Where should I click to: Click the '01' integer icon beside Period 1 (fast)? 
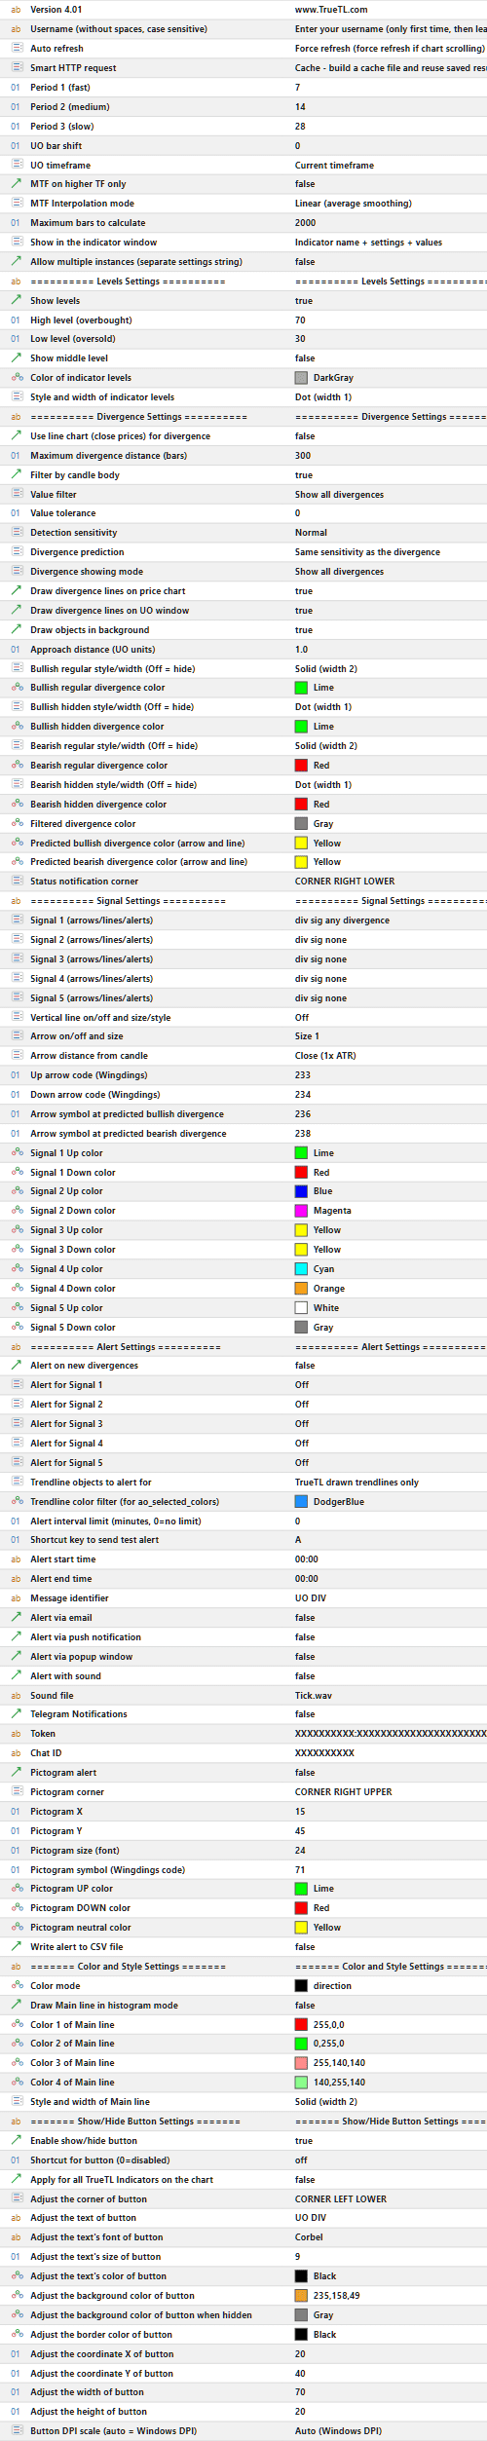click(x=16, y=88)
